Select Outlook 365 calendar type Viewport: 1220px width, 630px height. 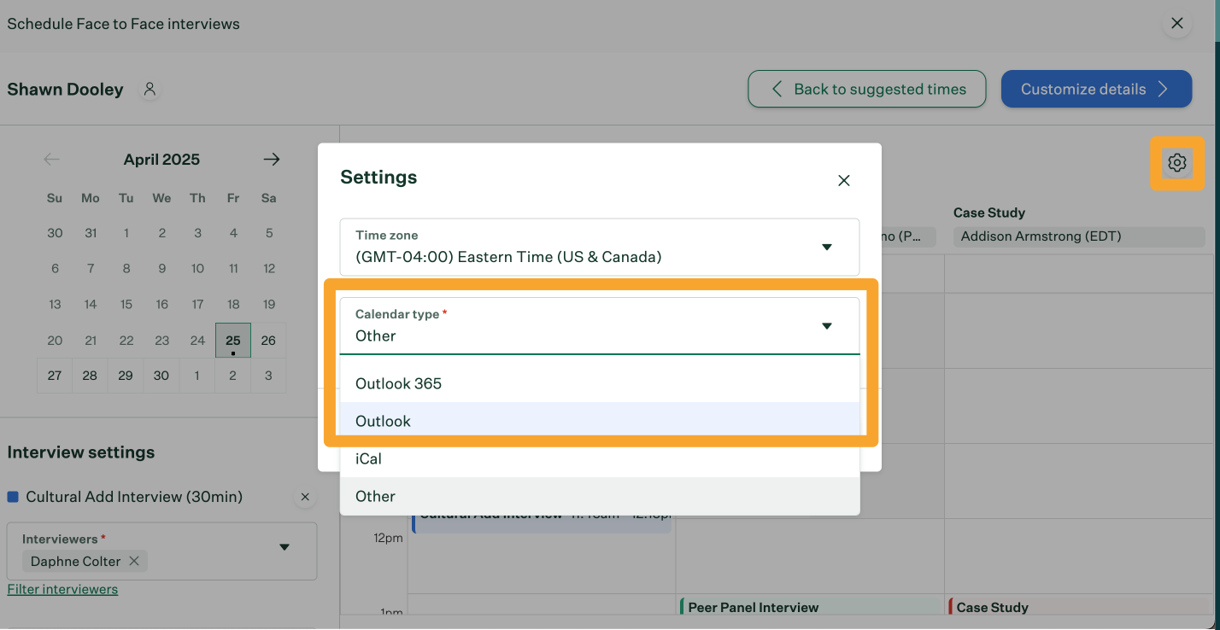click(398, 383)
